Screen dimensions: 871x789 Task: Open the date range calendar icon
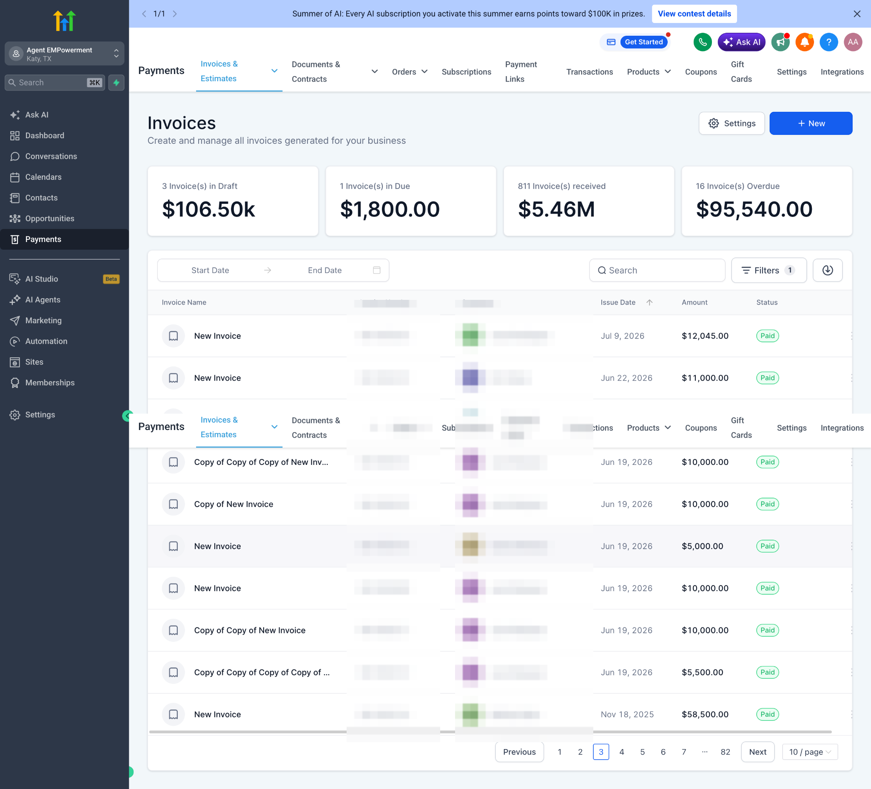pos(377,270)
